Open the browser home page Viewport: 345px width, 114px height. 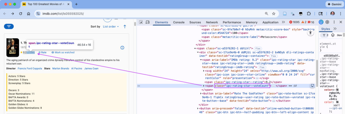28,13
